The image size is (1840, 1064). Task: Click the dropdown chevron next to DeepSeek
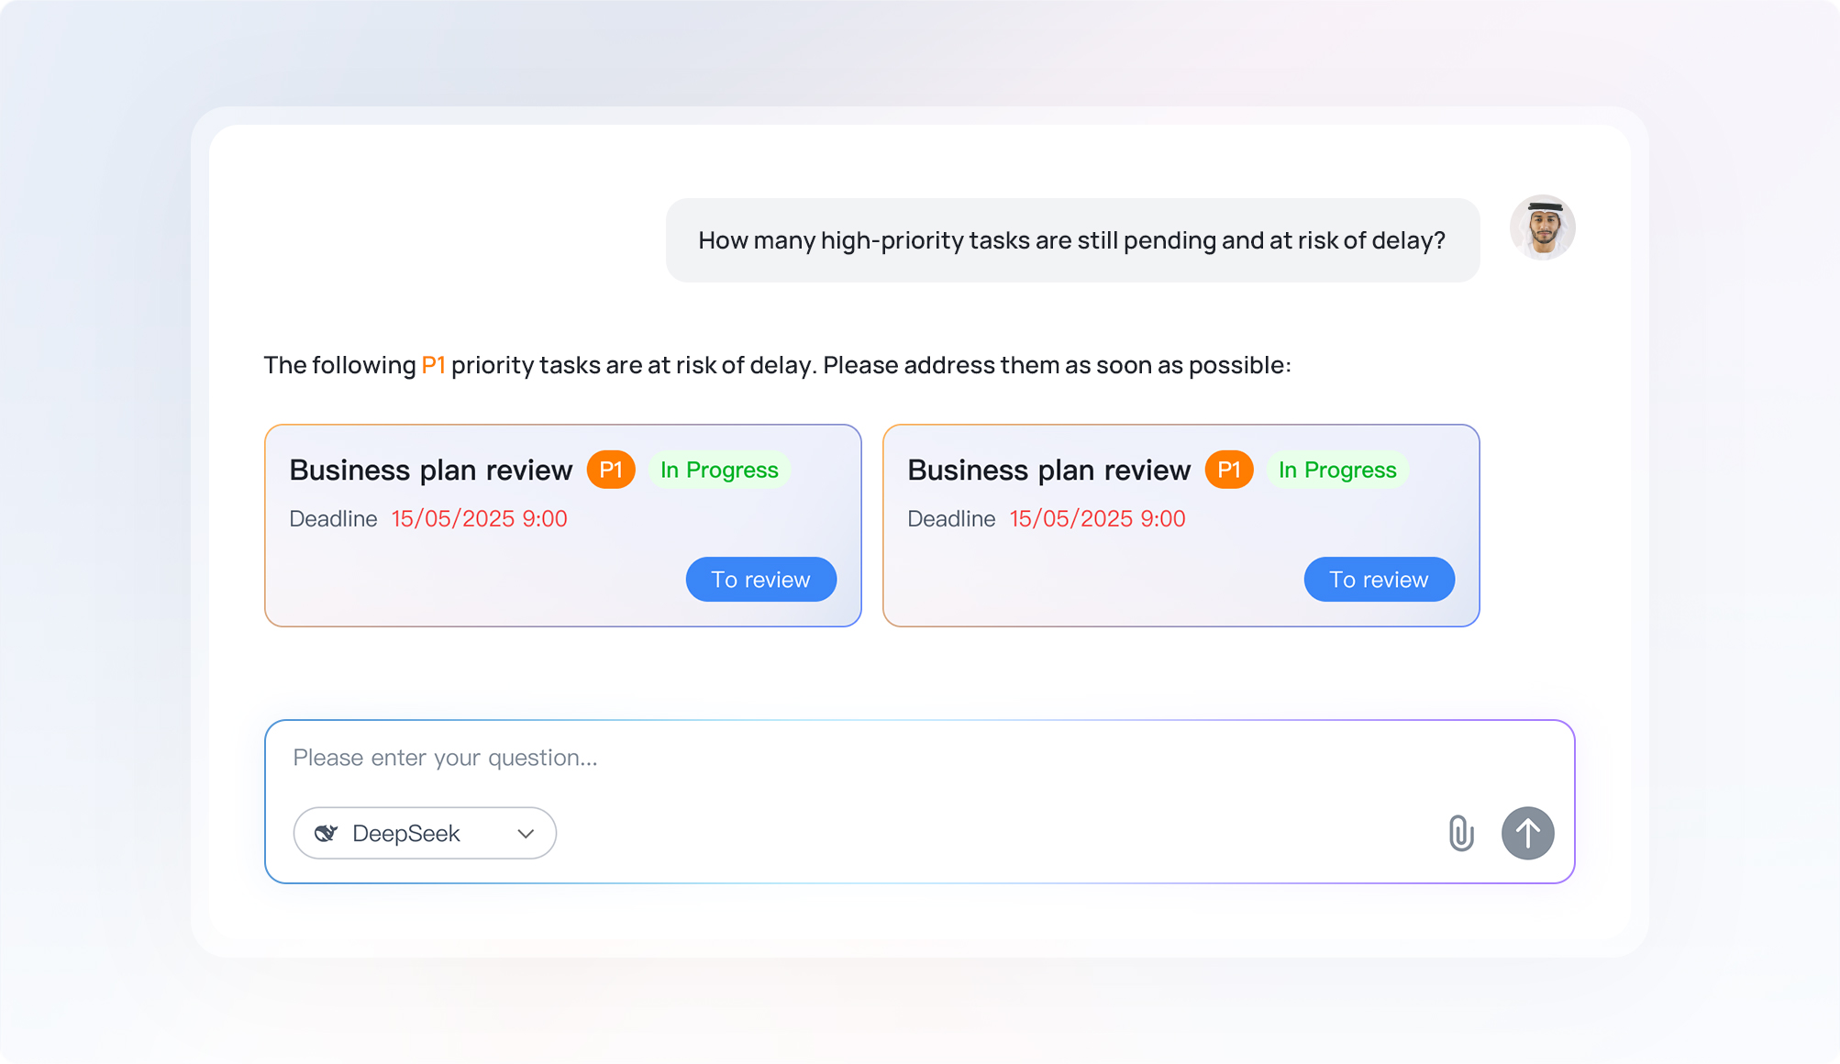point(526,834)
